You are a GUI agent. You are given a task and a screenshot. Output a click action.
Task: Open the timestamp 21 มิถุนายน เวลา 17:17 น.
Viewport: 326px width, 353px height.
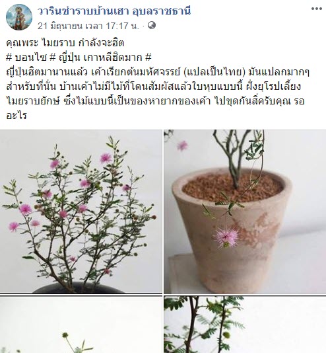coord(88,26)
